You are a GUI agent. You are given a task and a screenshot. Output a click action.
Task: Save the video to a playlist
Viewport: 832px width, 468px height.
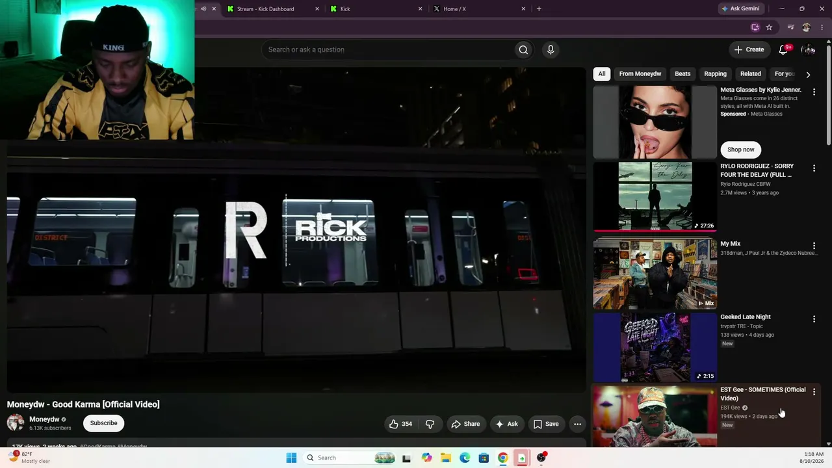(546, 424)
